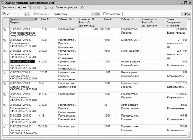This screenshot has width=193, height=140.
Task: Enable the Регистратор checkbox
Action: pyautogui.click(x=105, y=14)
